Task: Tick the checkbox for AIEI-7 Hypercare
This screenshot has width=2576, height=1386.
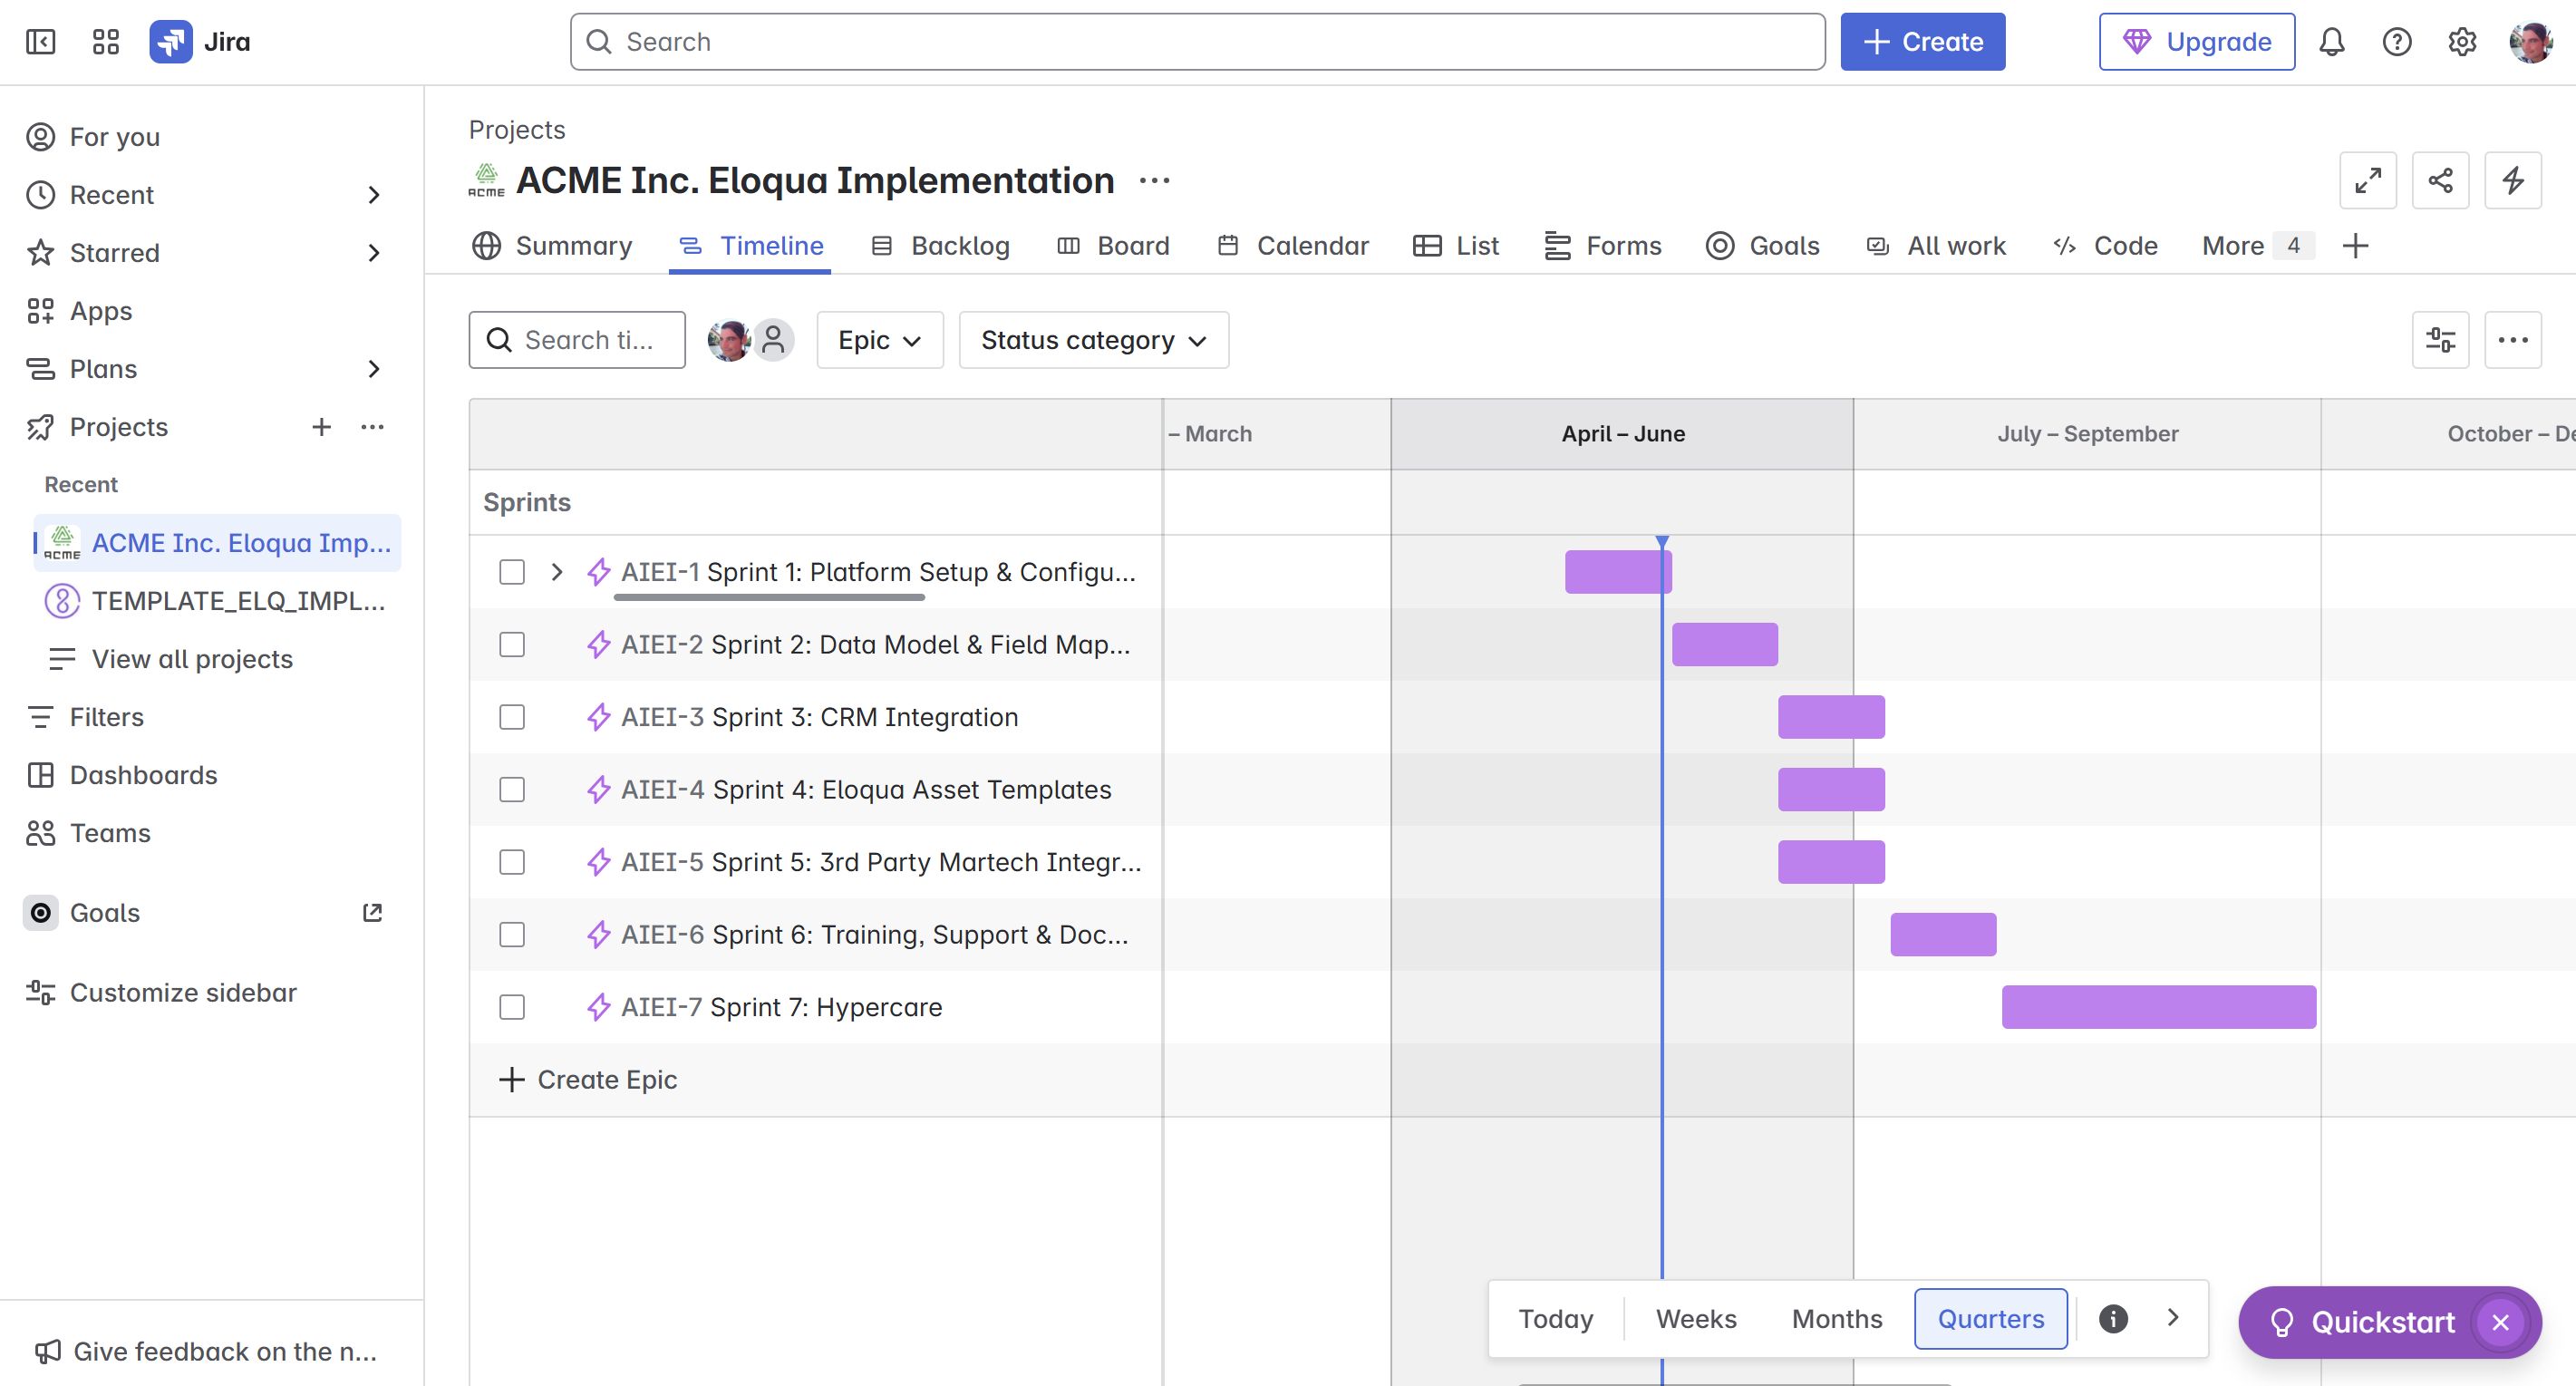Action: coord(512,1007)
